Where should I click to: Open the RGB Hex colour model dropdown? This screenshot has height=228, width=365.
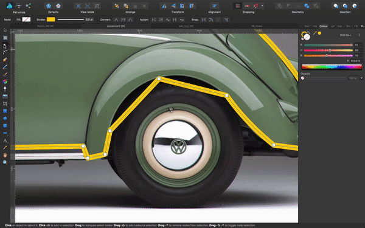[350, 35]
